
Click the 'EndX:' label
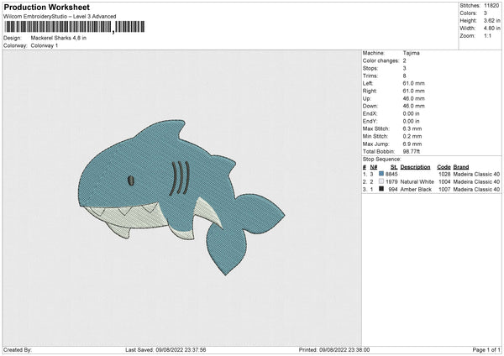[x=370, y=113]
